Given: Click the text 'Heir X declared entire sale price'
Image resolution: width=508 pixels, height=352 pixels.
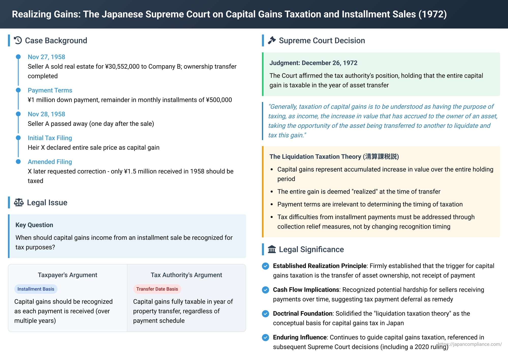Looking at the screenshot, I should pyautogui.click(x=94, y=148).
